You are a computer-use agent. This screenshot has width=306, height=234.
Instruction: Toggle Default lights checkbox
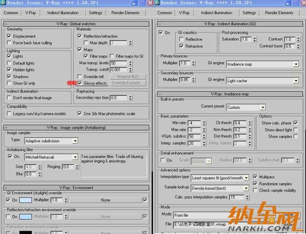point(9,63)
